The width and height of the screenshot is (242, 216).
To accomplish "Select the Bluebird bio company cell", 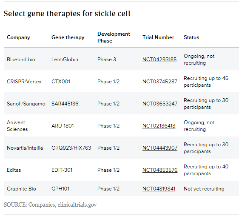I will [x=21, y=60].
